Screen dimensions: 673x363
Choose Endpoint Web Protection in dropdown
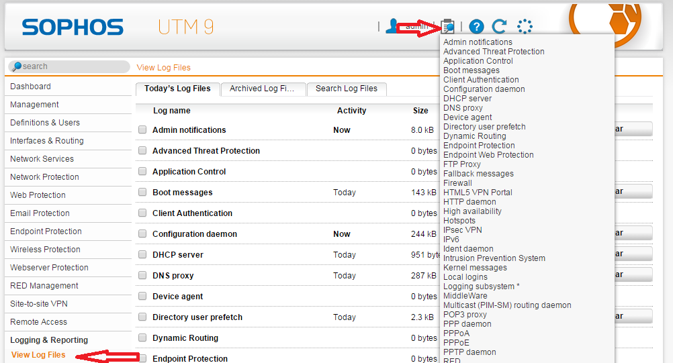(x=488, y=155)
